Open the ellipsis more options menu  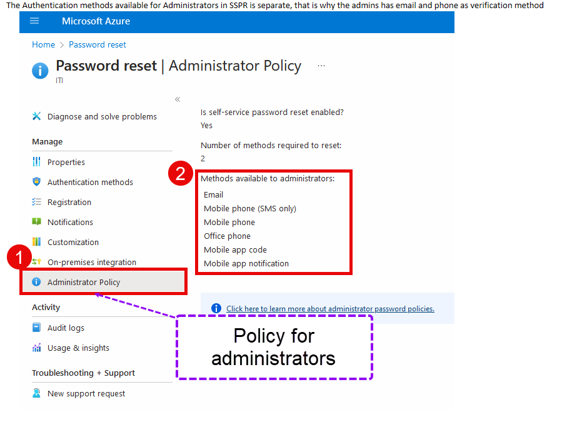[321, 66]
